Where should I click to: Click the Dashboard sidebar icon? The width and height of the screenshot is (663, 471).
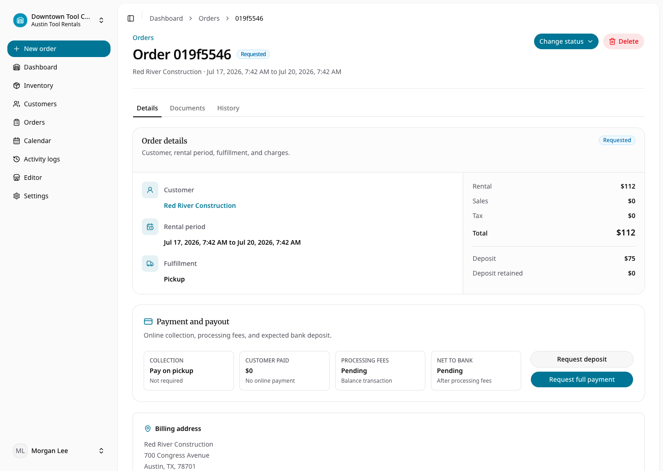(17, 67)
